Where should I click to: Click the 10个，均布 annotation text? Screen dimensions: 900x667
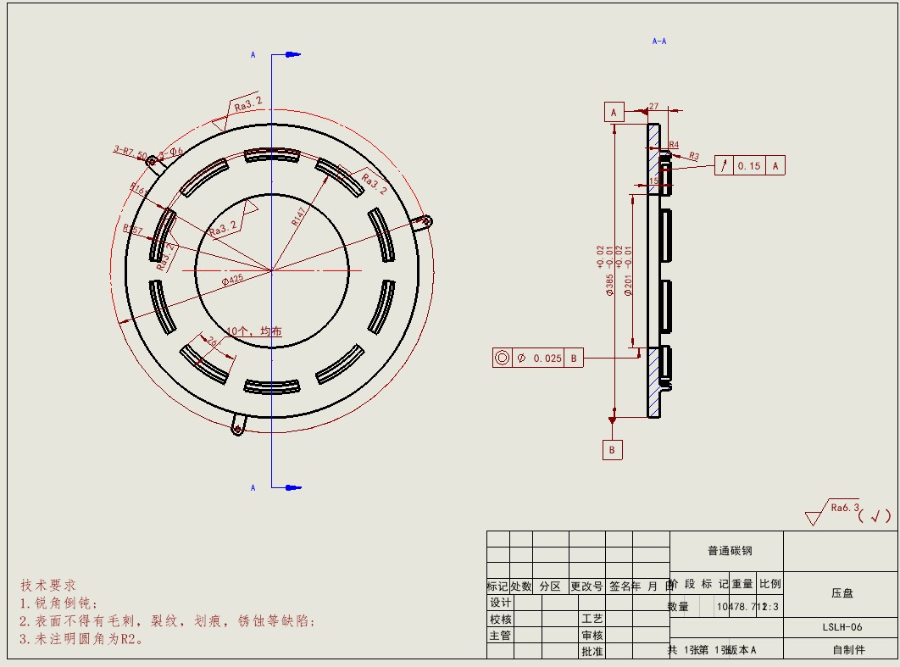tap(254, 331)
